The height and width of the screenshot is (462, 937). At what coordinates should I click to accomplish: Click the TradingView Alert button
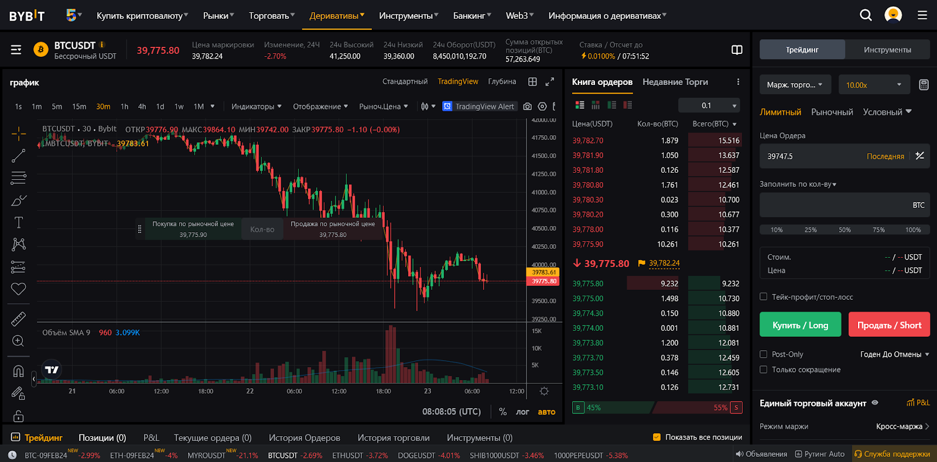[x=479, y=107]
